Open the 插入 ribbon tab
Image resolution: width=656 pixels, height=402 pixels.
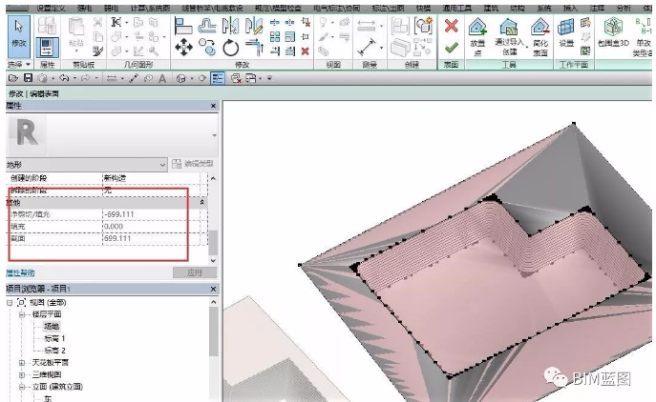point(570,8)
